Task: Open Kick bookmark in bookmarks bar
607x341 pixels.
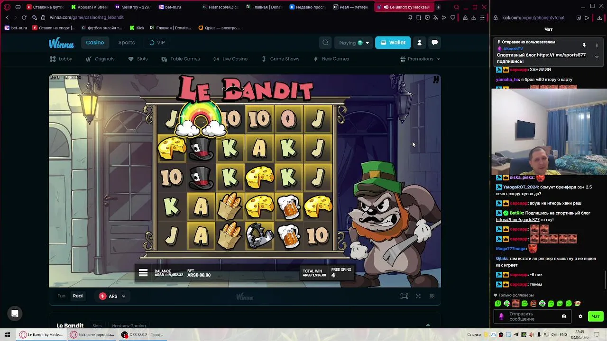Action: coord(137,28)
